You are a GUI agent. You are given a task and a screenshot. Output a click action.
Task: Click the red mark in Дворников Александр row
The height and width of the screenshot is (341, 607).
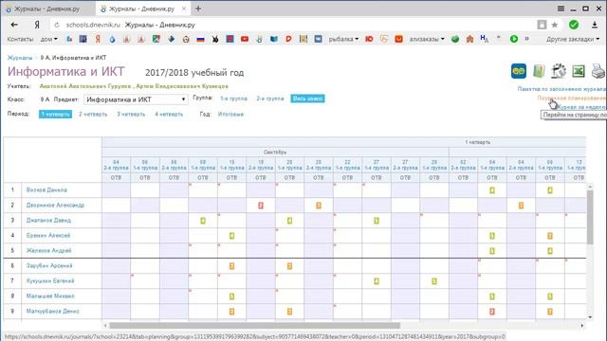point(261,206)
